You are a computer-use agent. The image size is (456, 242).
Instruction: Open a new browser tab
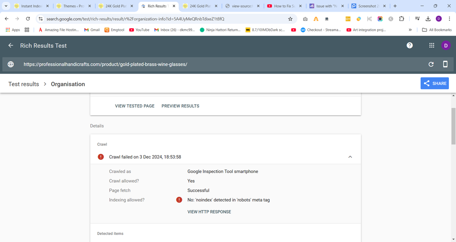click(x=395, y=6)
